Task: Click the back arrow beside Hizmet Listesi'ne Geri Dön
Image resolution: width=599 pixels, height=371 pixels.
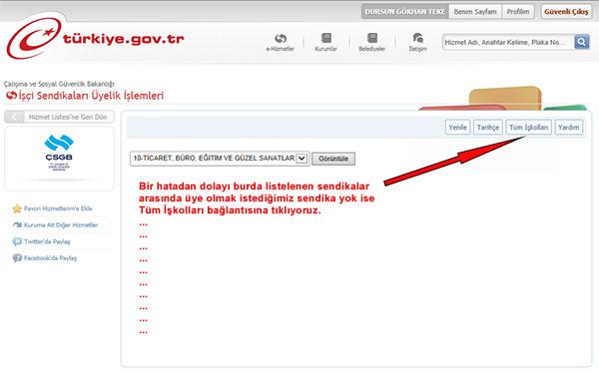Action: coord(14,117)
